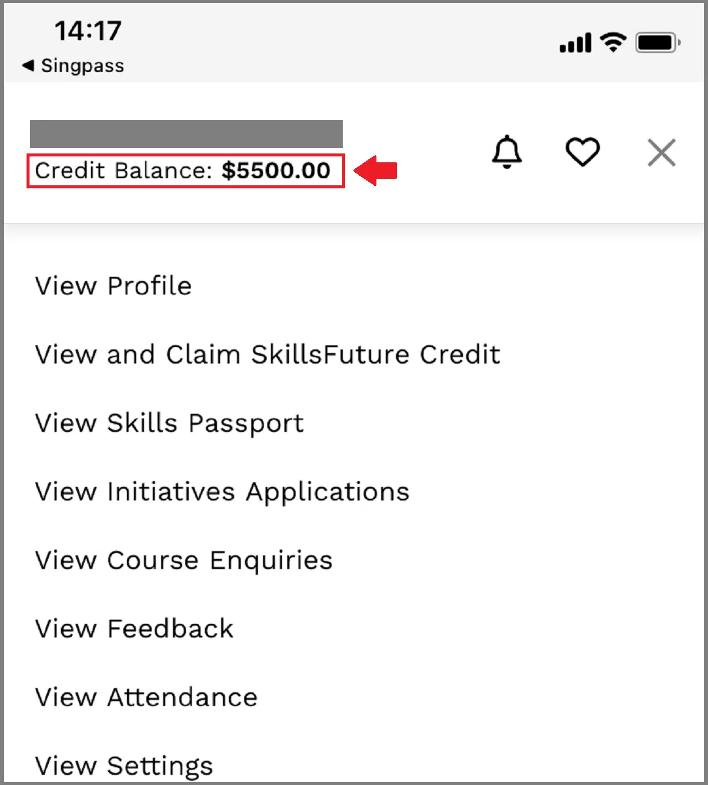Tap the cellular signal bars icon
The width and height of the screenshot is (708, 785).
575,43
